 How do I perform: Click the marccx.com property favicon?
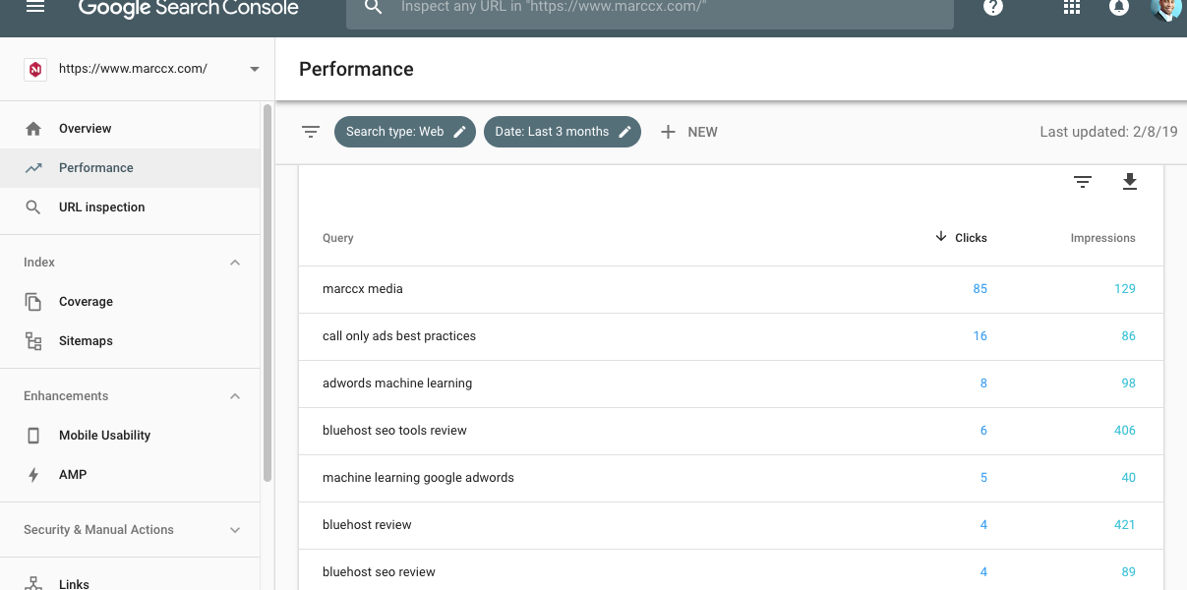coord(35,69)
